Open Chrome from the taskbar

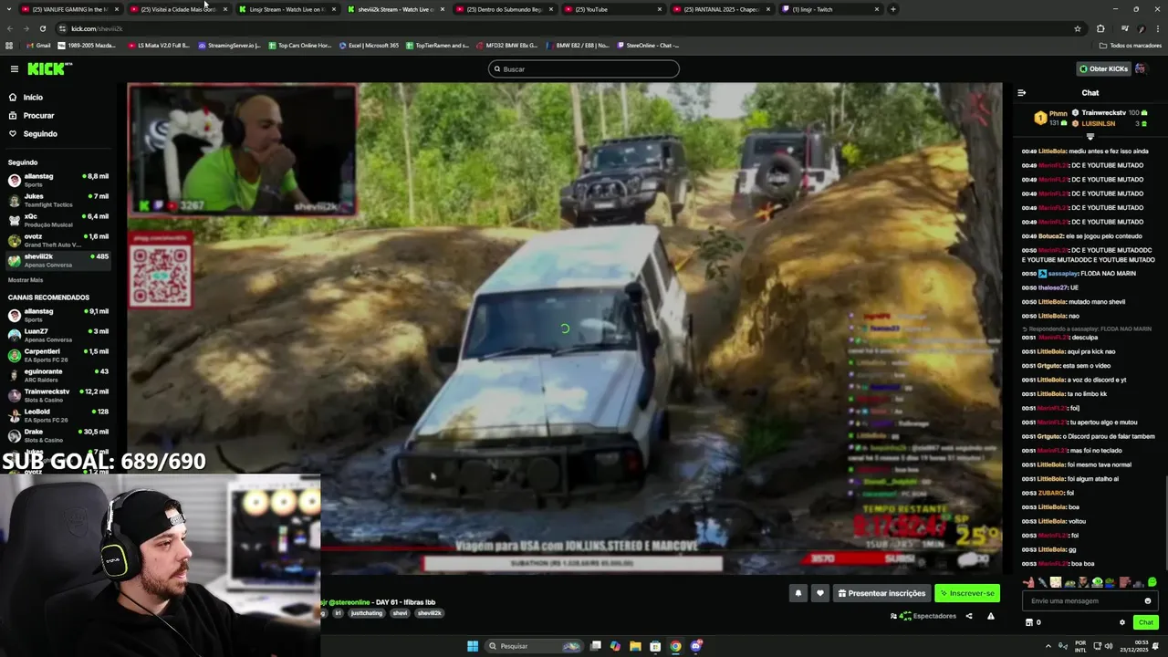[x=675, y=646]
